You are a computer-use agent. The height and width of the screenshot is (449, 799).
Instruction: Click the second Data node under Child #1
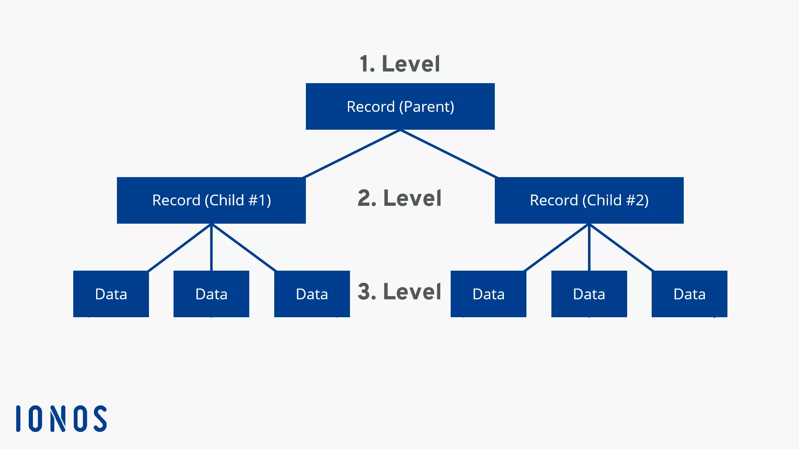[x=211, y=294]
